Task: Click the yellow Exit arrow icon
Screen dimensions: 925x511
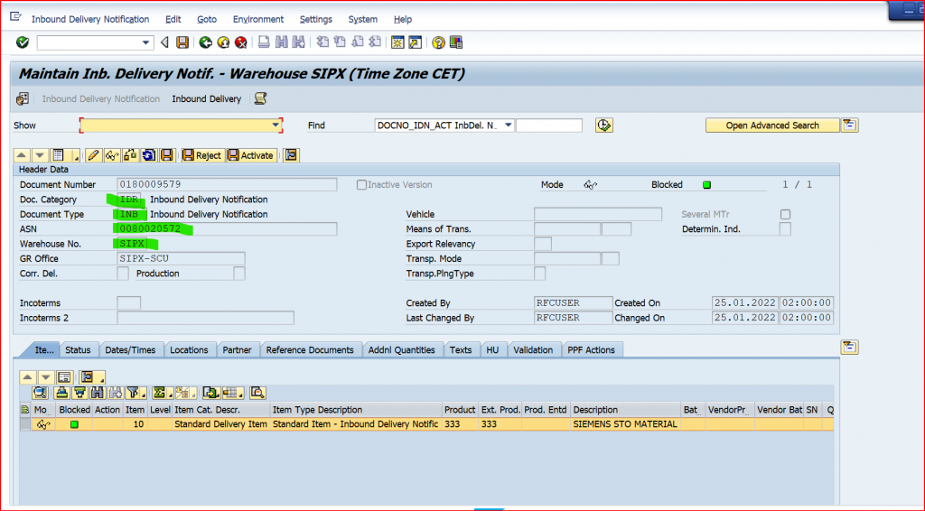Action: click(x=223, y=42)
